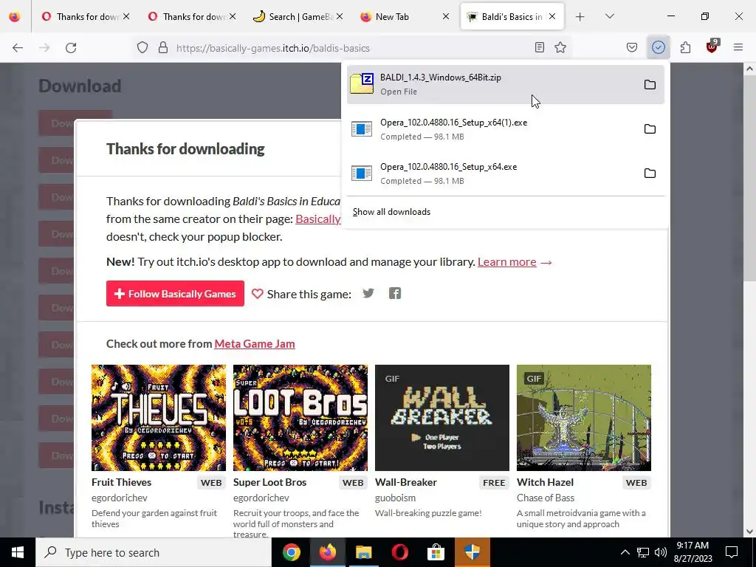Open Windows Security shield taskbar icon
Image resolution: width=756 pixels, height=567 pixels.
click(x=472, y=552)
